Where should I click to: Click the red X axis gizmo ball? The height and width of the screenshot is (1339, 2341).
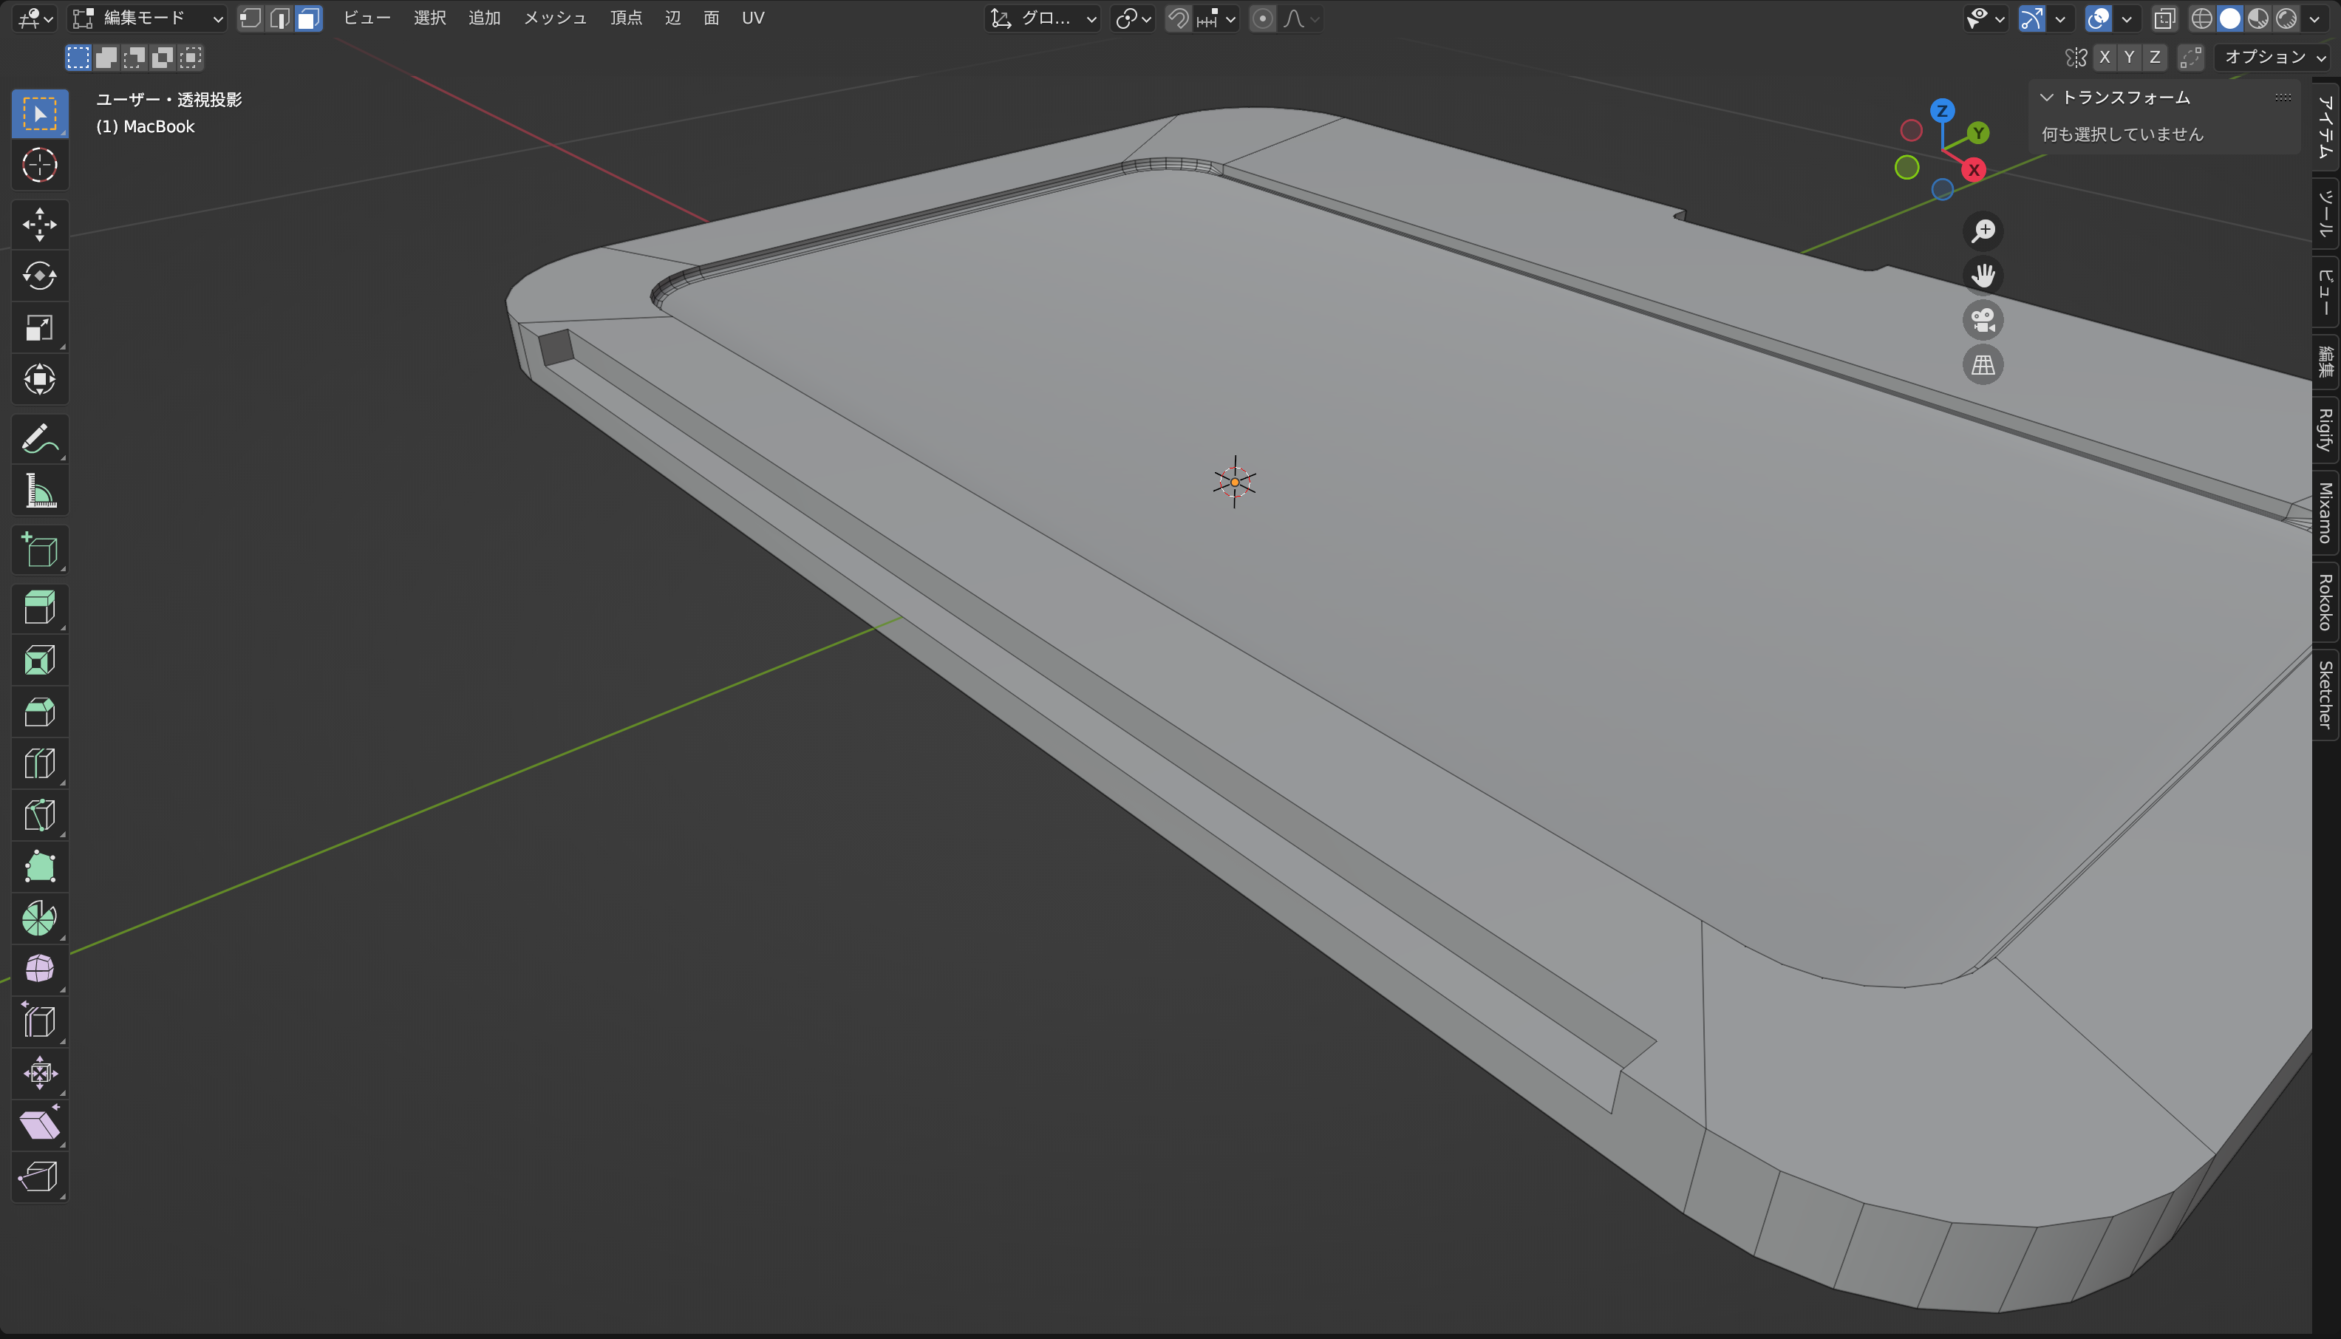[1973, 170]
